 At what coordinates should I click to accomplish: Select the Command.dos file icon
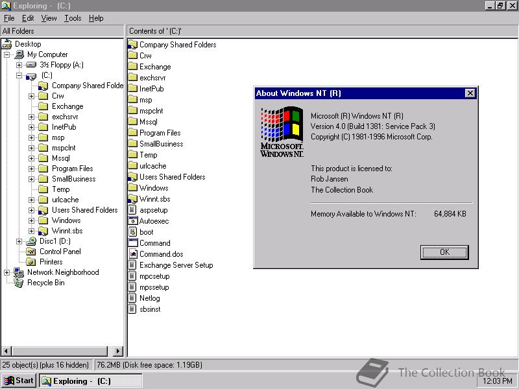pyautogui.click(x=133, y=254)
